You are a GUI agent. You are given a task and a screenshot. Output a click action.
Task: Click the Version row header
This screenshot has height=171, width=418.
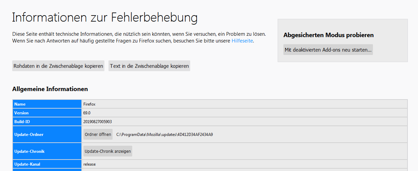point(47,113)
